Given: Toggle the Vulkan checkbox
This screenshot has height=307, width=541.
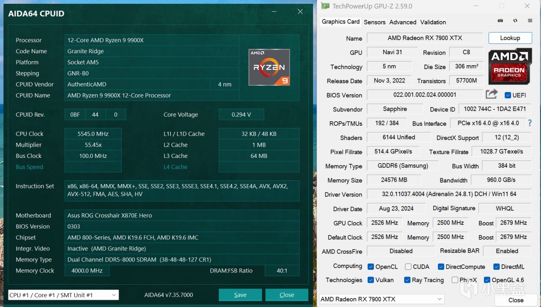Looking at the screenshot, I should (371, 280).
